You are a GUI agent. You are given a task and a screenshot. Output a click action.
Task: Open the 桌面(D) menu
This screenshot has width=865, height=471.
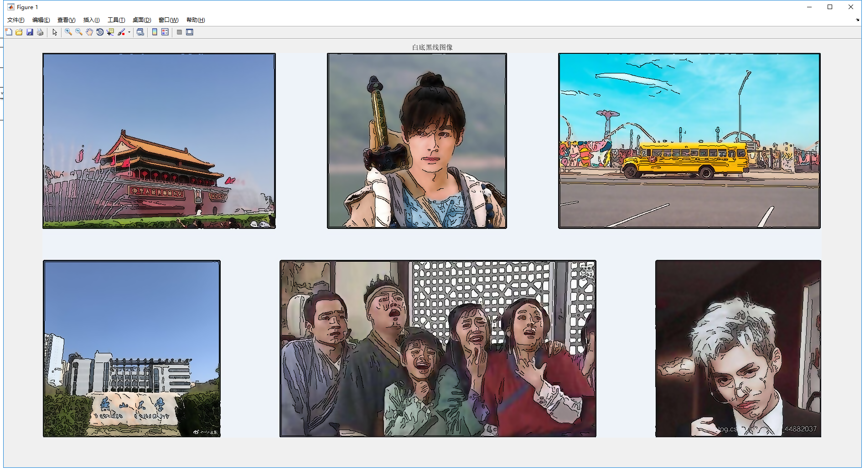142,20
